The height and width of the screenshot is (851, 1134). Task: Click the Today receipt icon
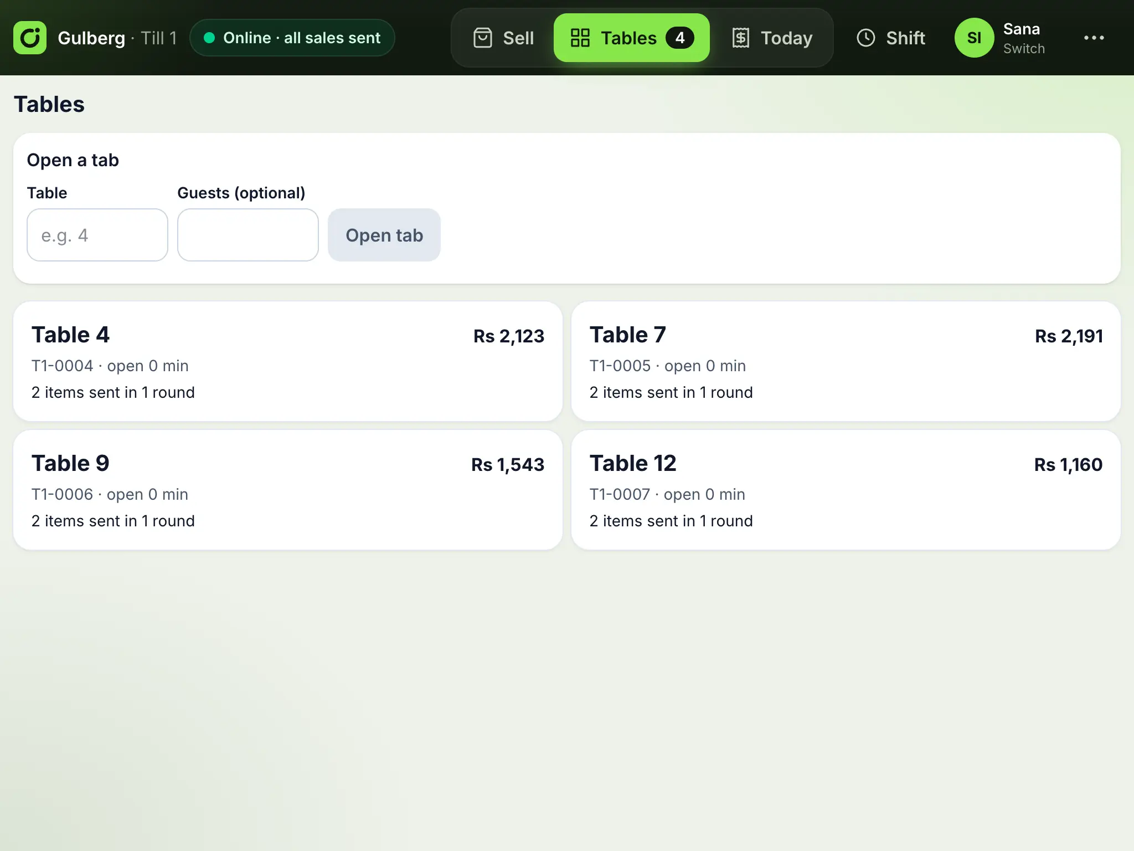(741, 38)
